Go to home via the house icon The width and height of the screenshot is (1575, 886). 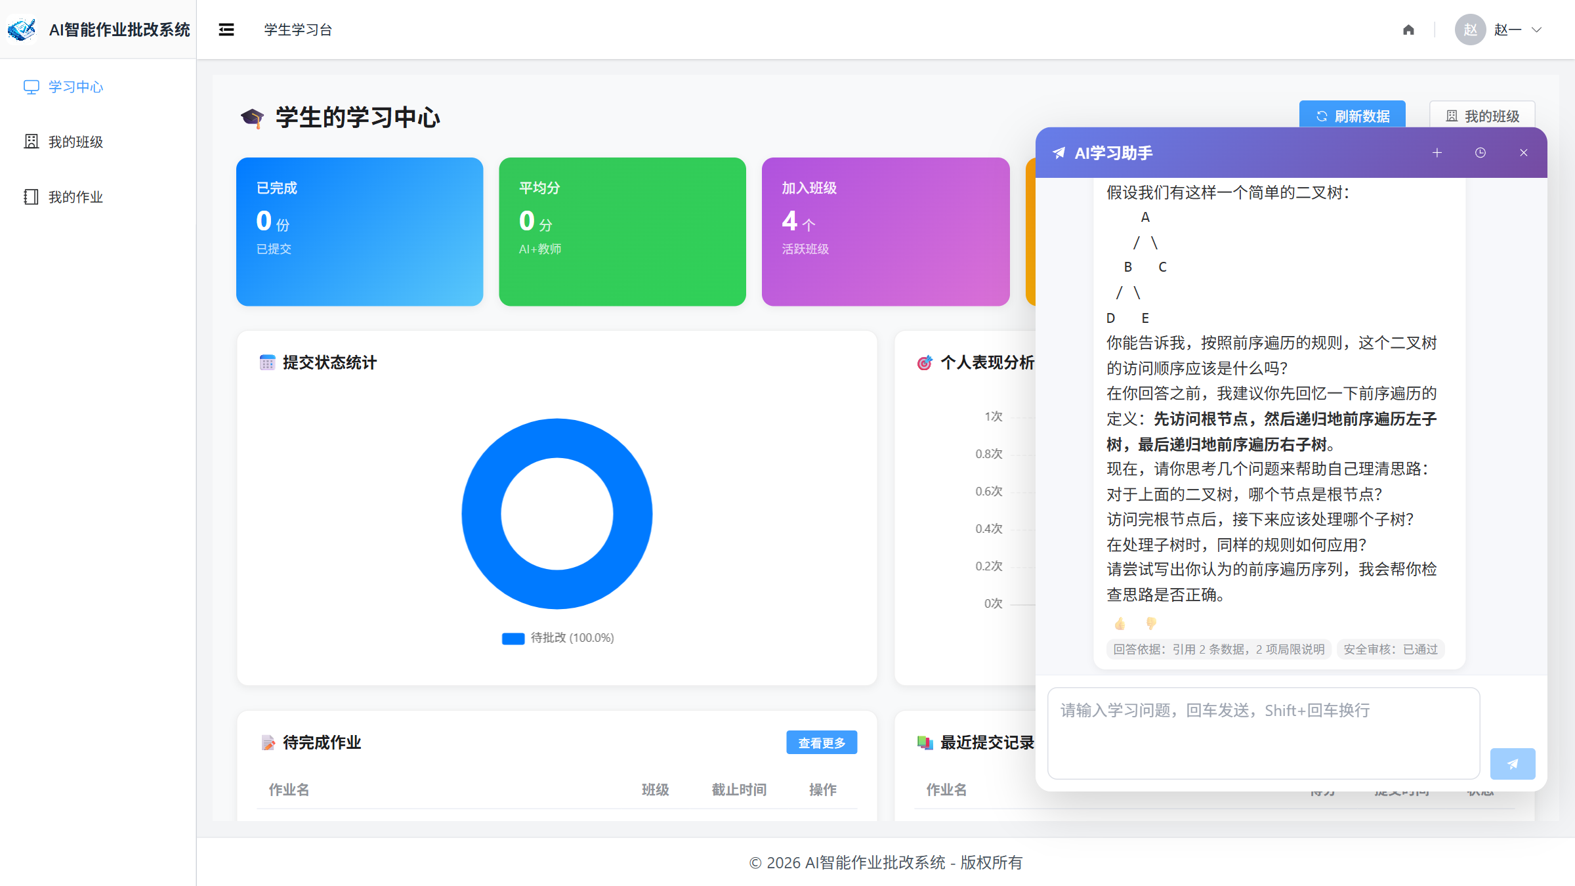pos(1408,30)
